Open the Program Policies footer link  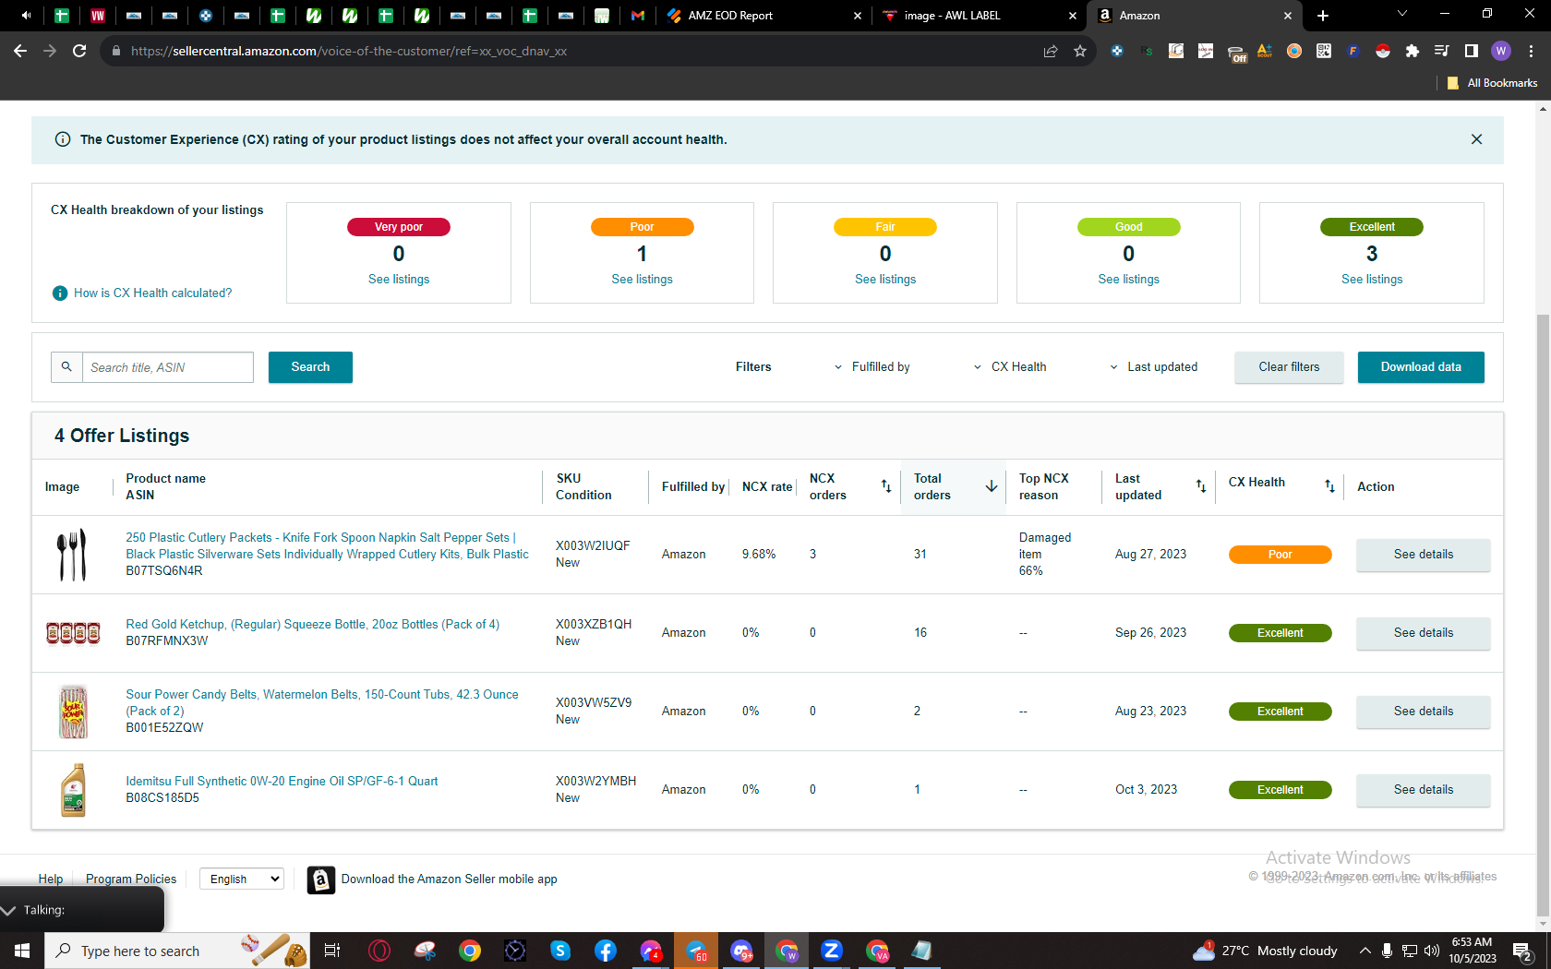coord(131,879)
